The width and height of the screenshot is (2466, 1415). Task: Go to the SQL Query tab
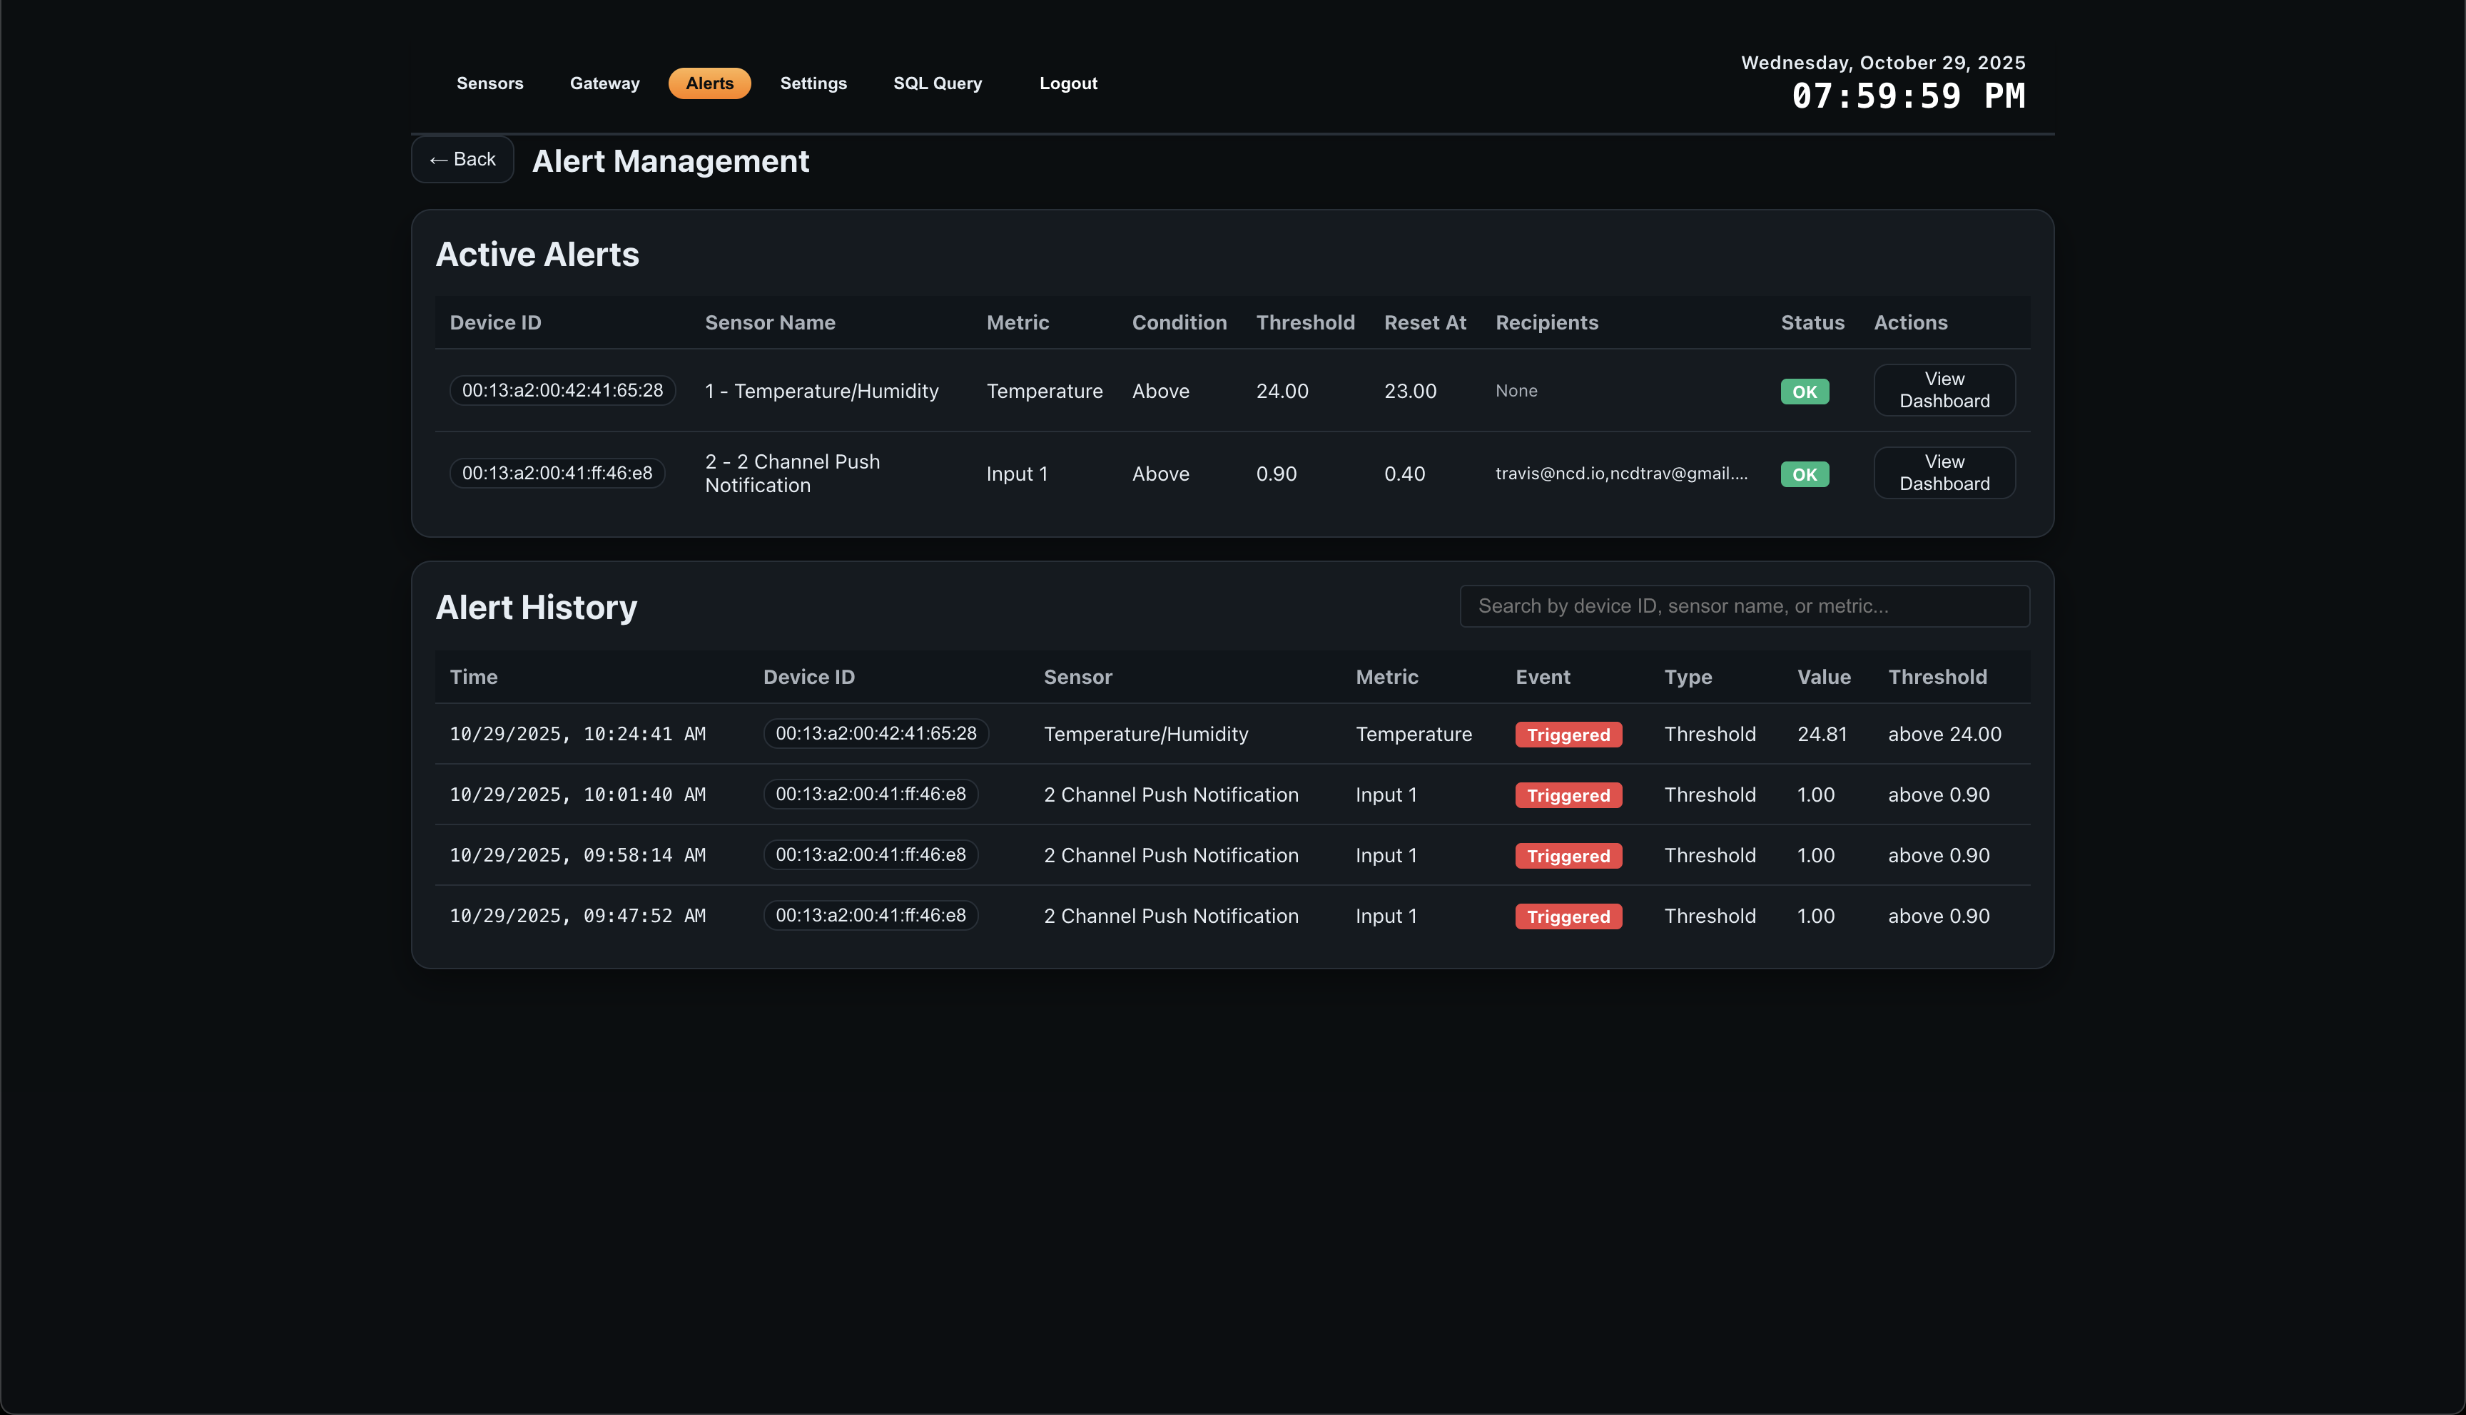pos(937,83)
